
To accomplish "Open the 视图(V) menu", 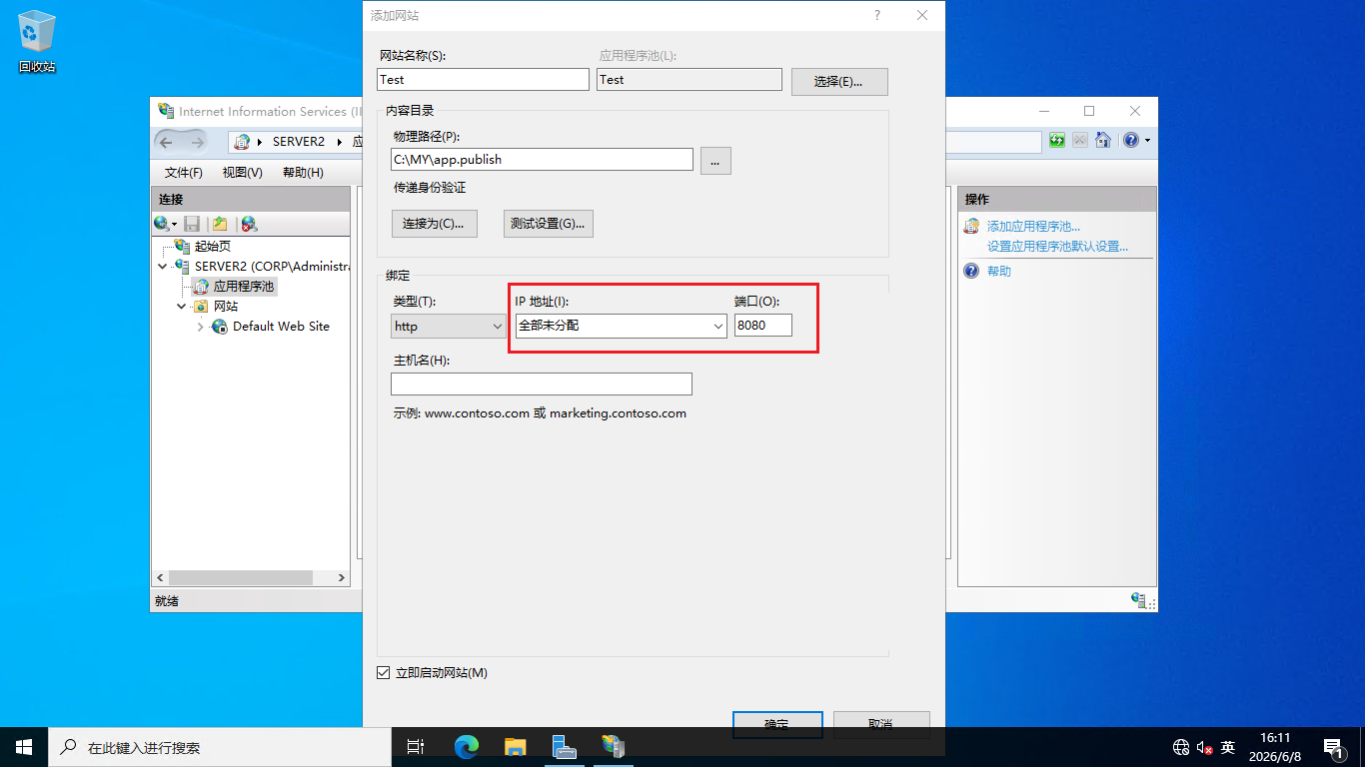I will point(243,173).
